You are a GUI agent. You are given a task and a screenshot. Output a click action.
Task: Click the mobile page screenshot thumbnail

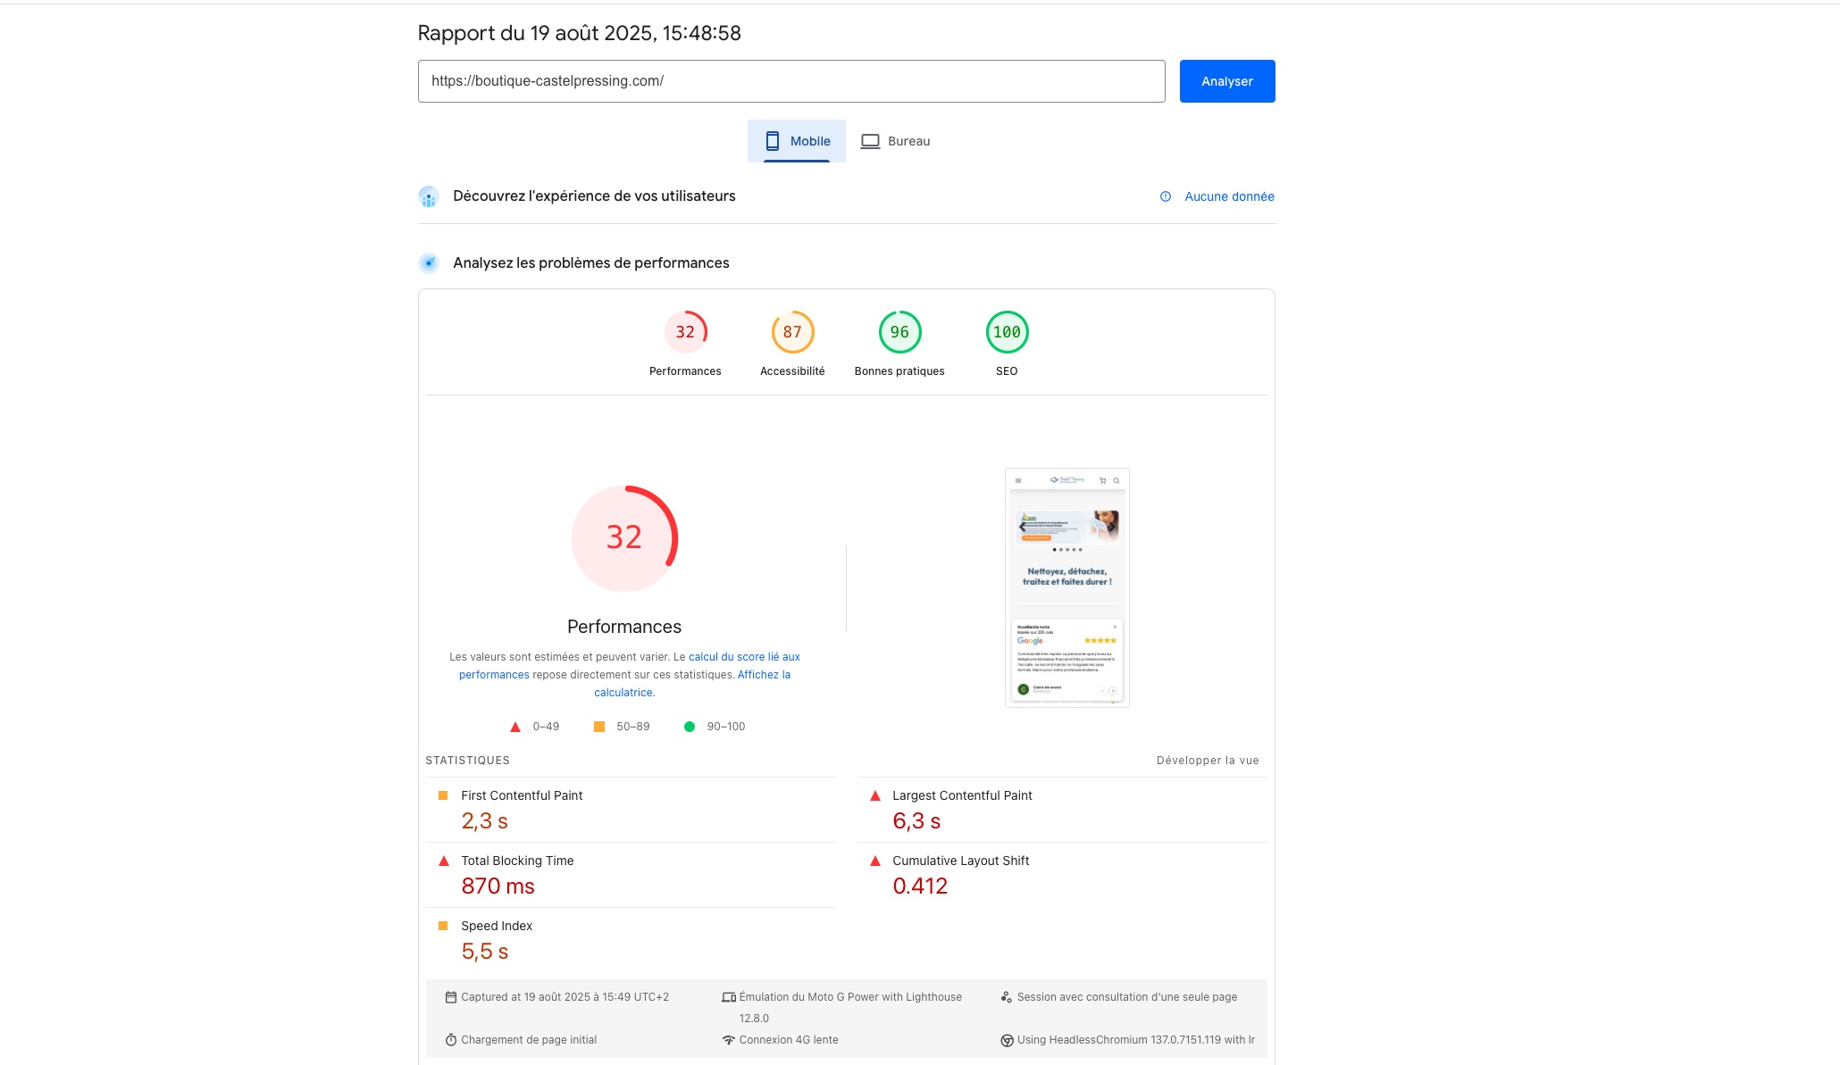(x=1067, y=587)
